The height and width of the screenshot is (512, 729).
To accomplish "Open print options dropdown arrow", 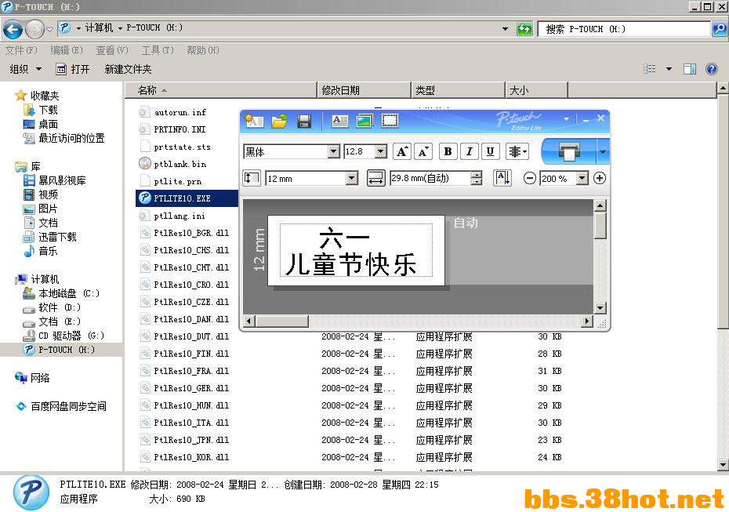I will pos(603,151).
